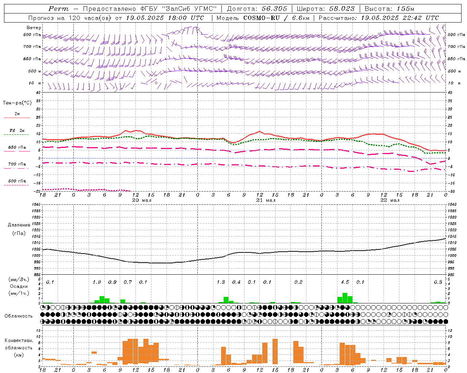This screenshot has height=373, width=467.
Task: Click the "Тем-ра(°C)" temperature label
Action: point(17,103)
